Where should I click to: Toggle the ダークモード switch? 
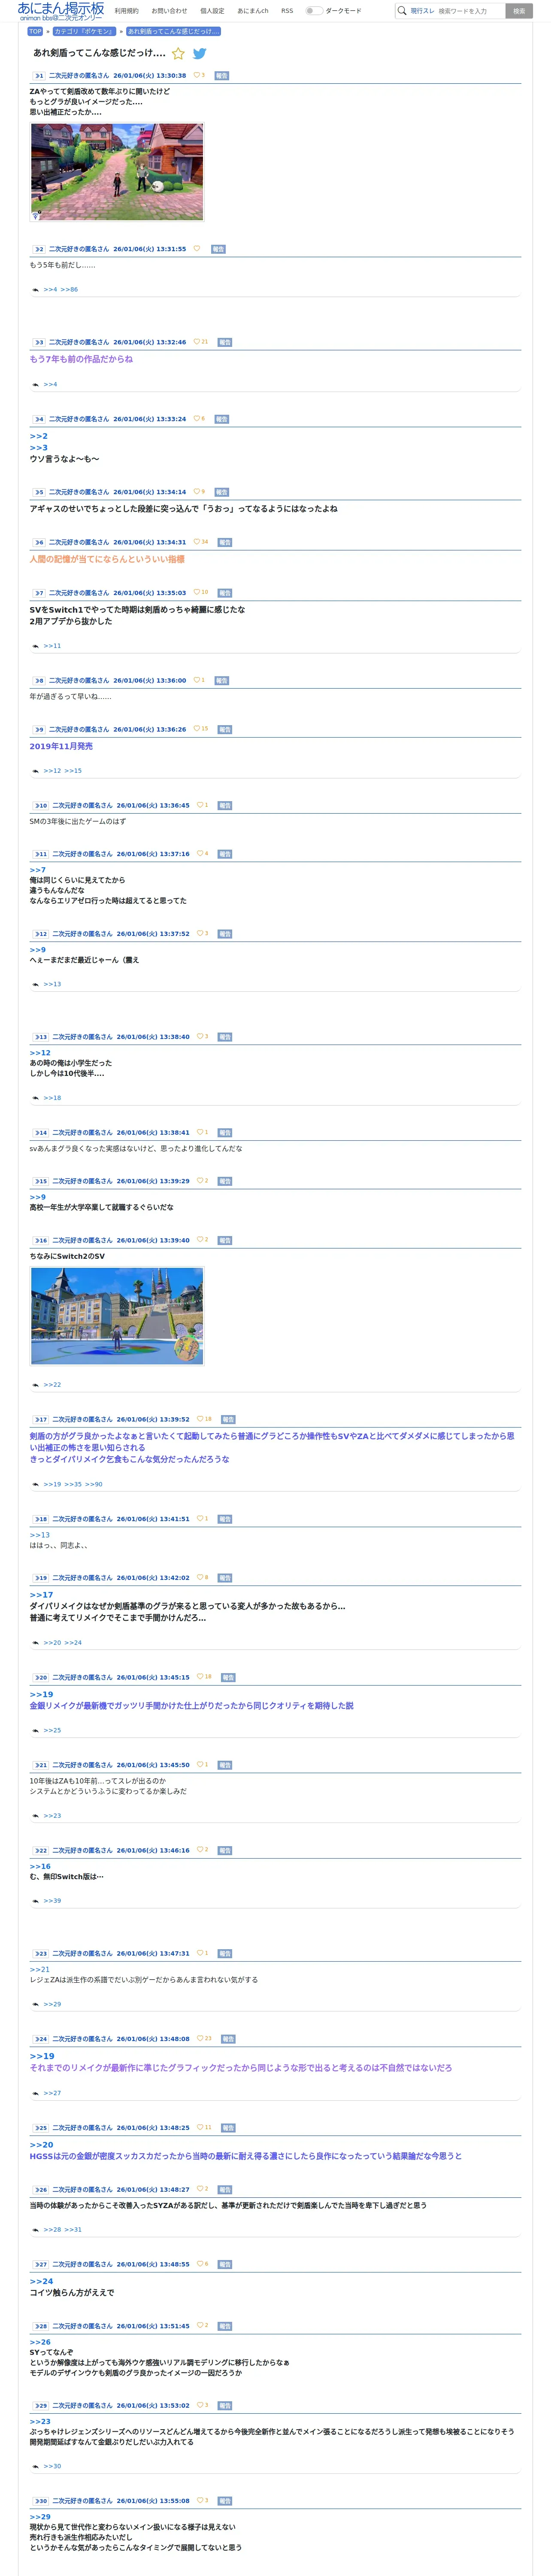[314, 11]
